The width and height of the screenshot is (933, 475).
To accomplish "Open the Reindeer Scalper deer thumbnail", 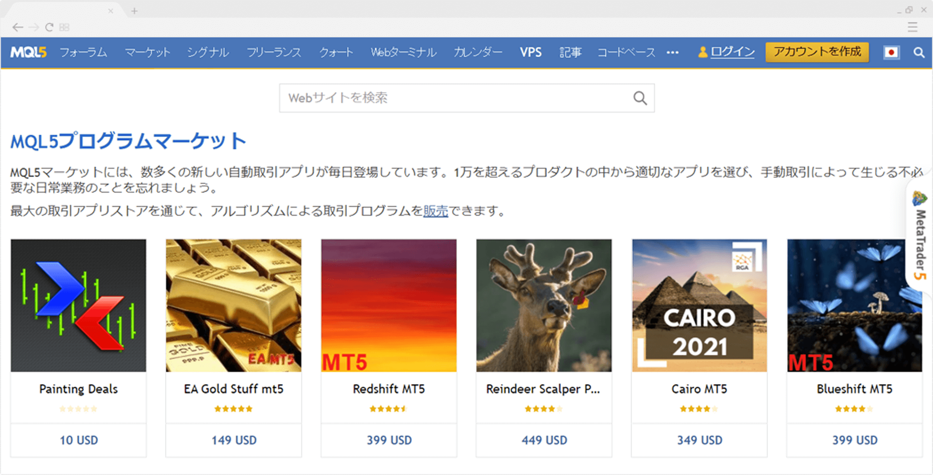I will 544,305.
